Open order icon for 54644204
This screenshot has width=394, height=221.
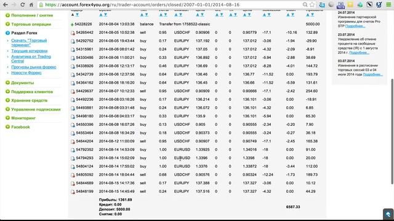73,142
